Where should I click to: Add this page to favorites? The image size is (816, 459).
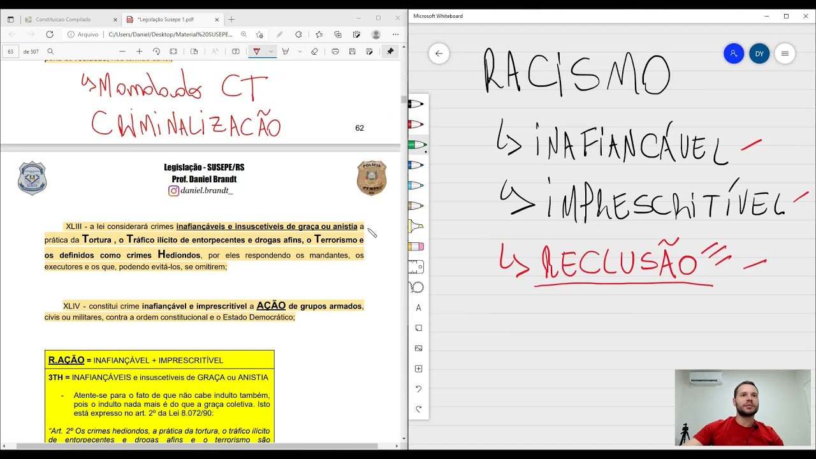coord(259,34)
